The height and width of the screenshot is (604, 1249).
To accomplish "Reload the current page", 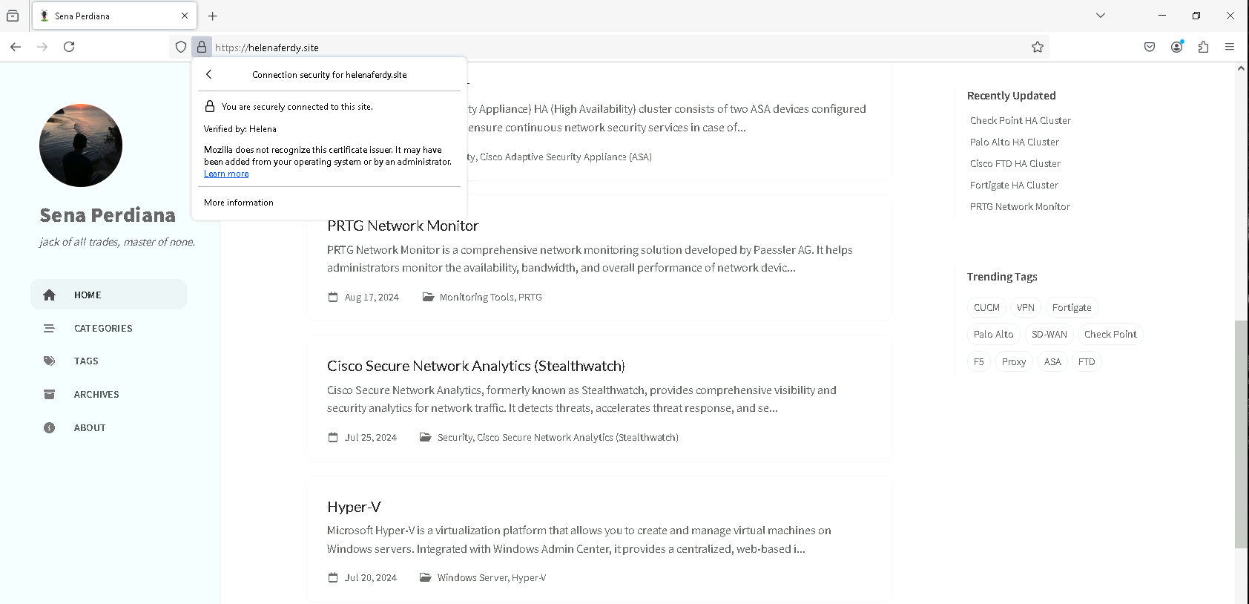I will coord(69,47).
